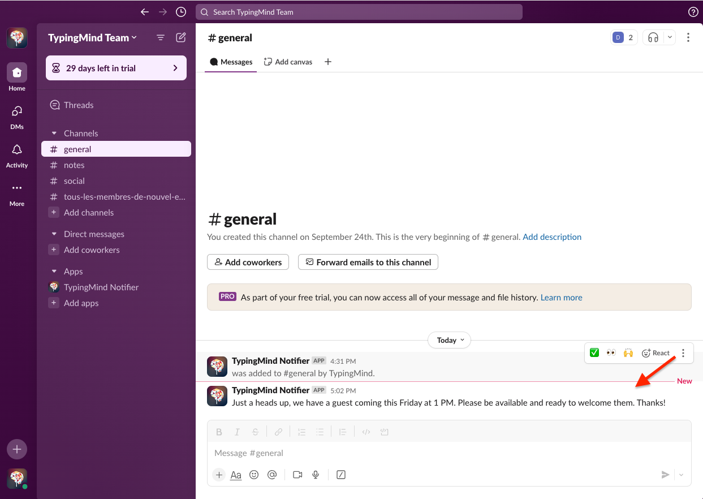Viewport: 703px width, 499px height.
Task: Toggle bulleted list formatting
Action: (x=320, y=432)
